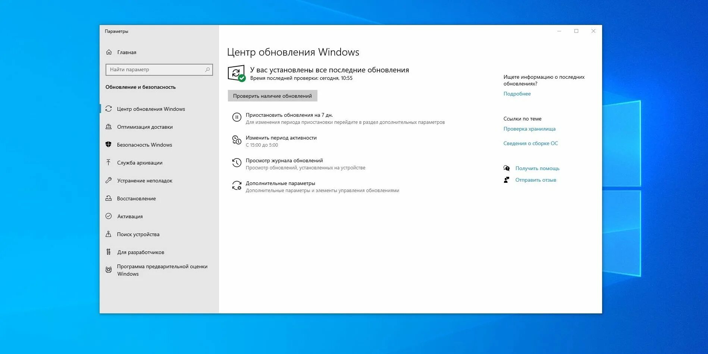Click the Backup upward arrow icon

point(109,163)
